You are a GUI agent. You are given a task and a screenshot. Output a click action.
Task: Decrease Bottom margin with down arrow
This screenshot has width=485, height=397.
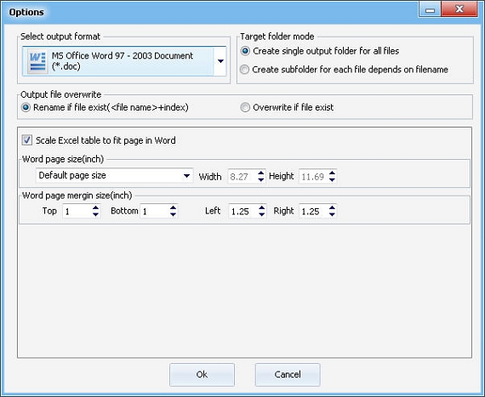(173, 214)
